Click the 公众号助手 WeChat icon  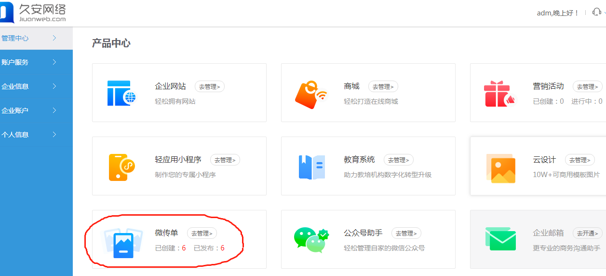[x=311, y=240]
